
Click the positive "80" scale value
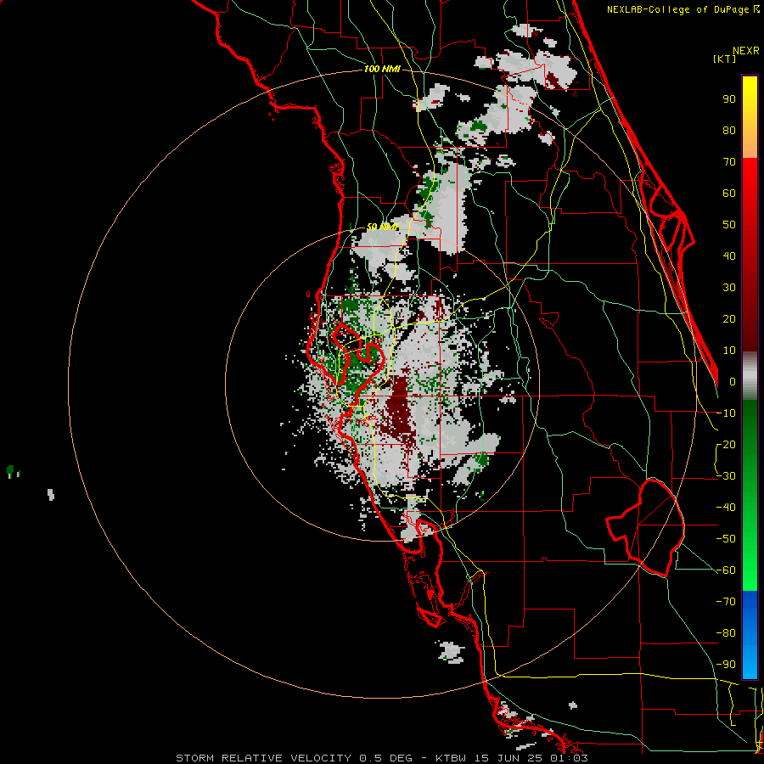(x=729, y=130)
